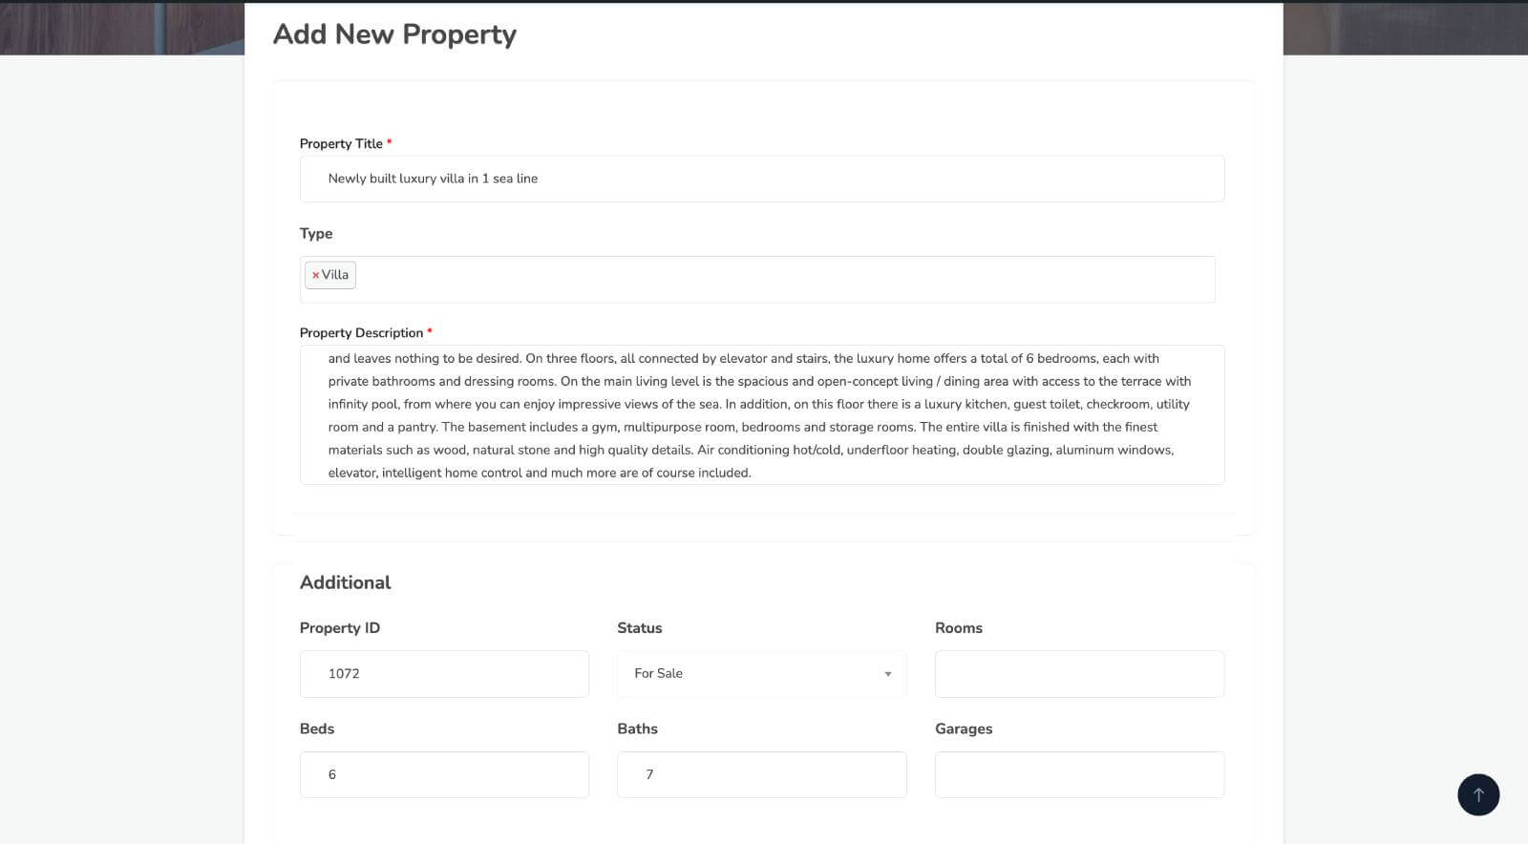Click the Property Title label
The image size is (1528, 844).
(341, 144)
